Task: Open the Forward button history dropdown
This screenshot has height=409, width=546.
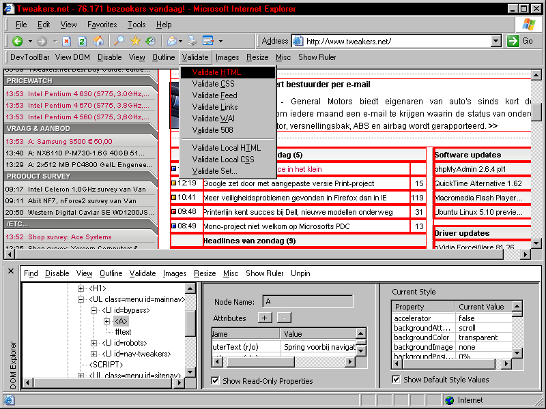Action: click(x=55, y=42)
